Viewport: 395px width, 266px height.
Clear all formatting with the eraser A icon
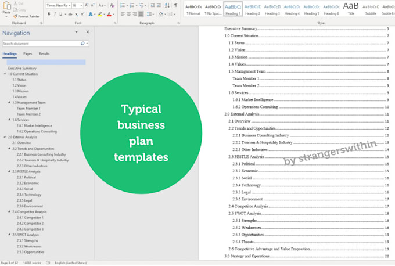pyautogui.click(x=112, y=5)
